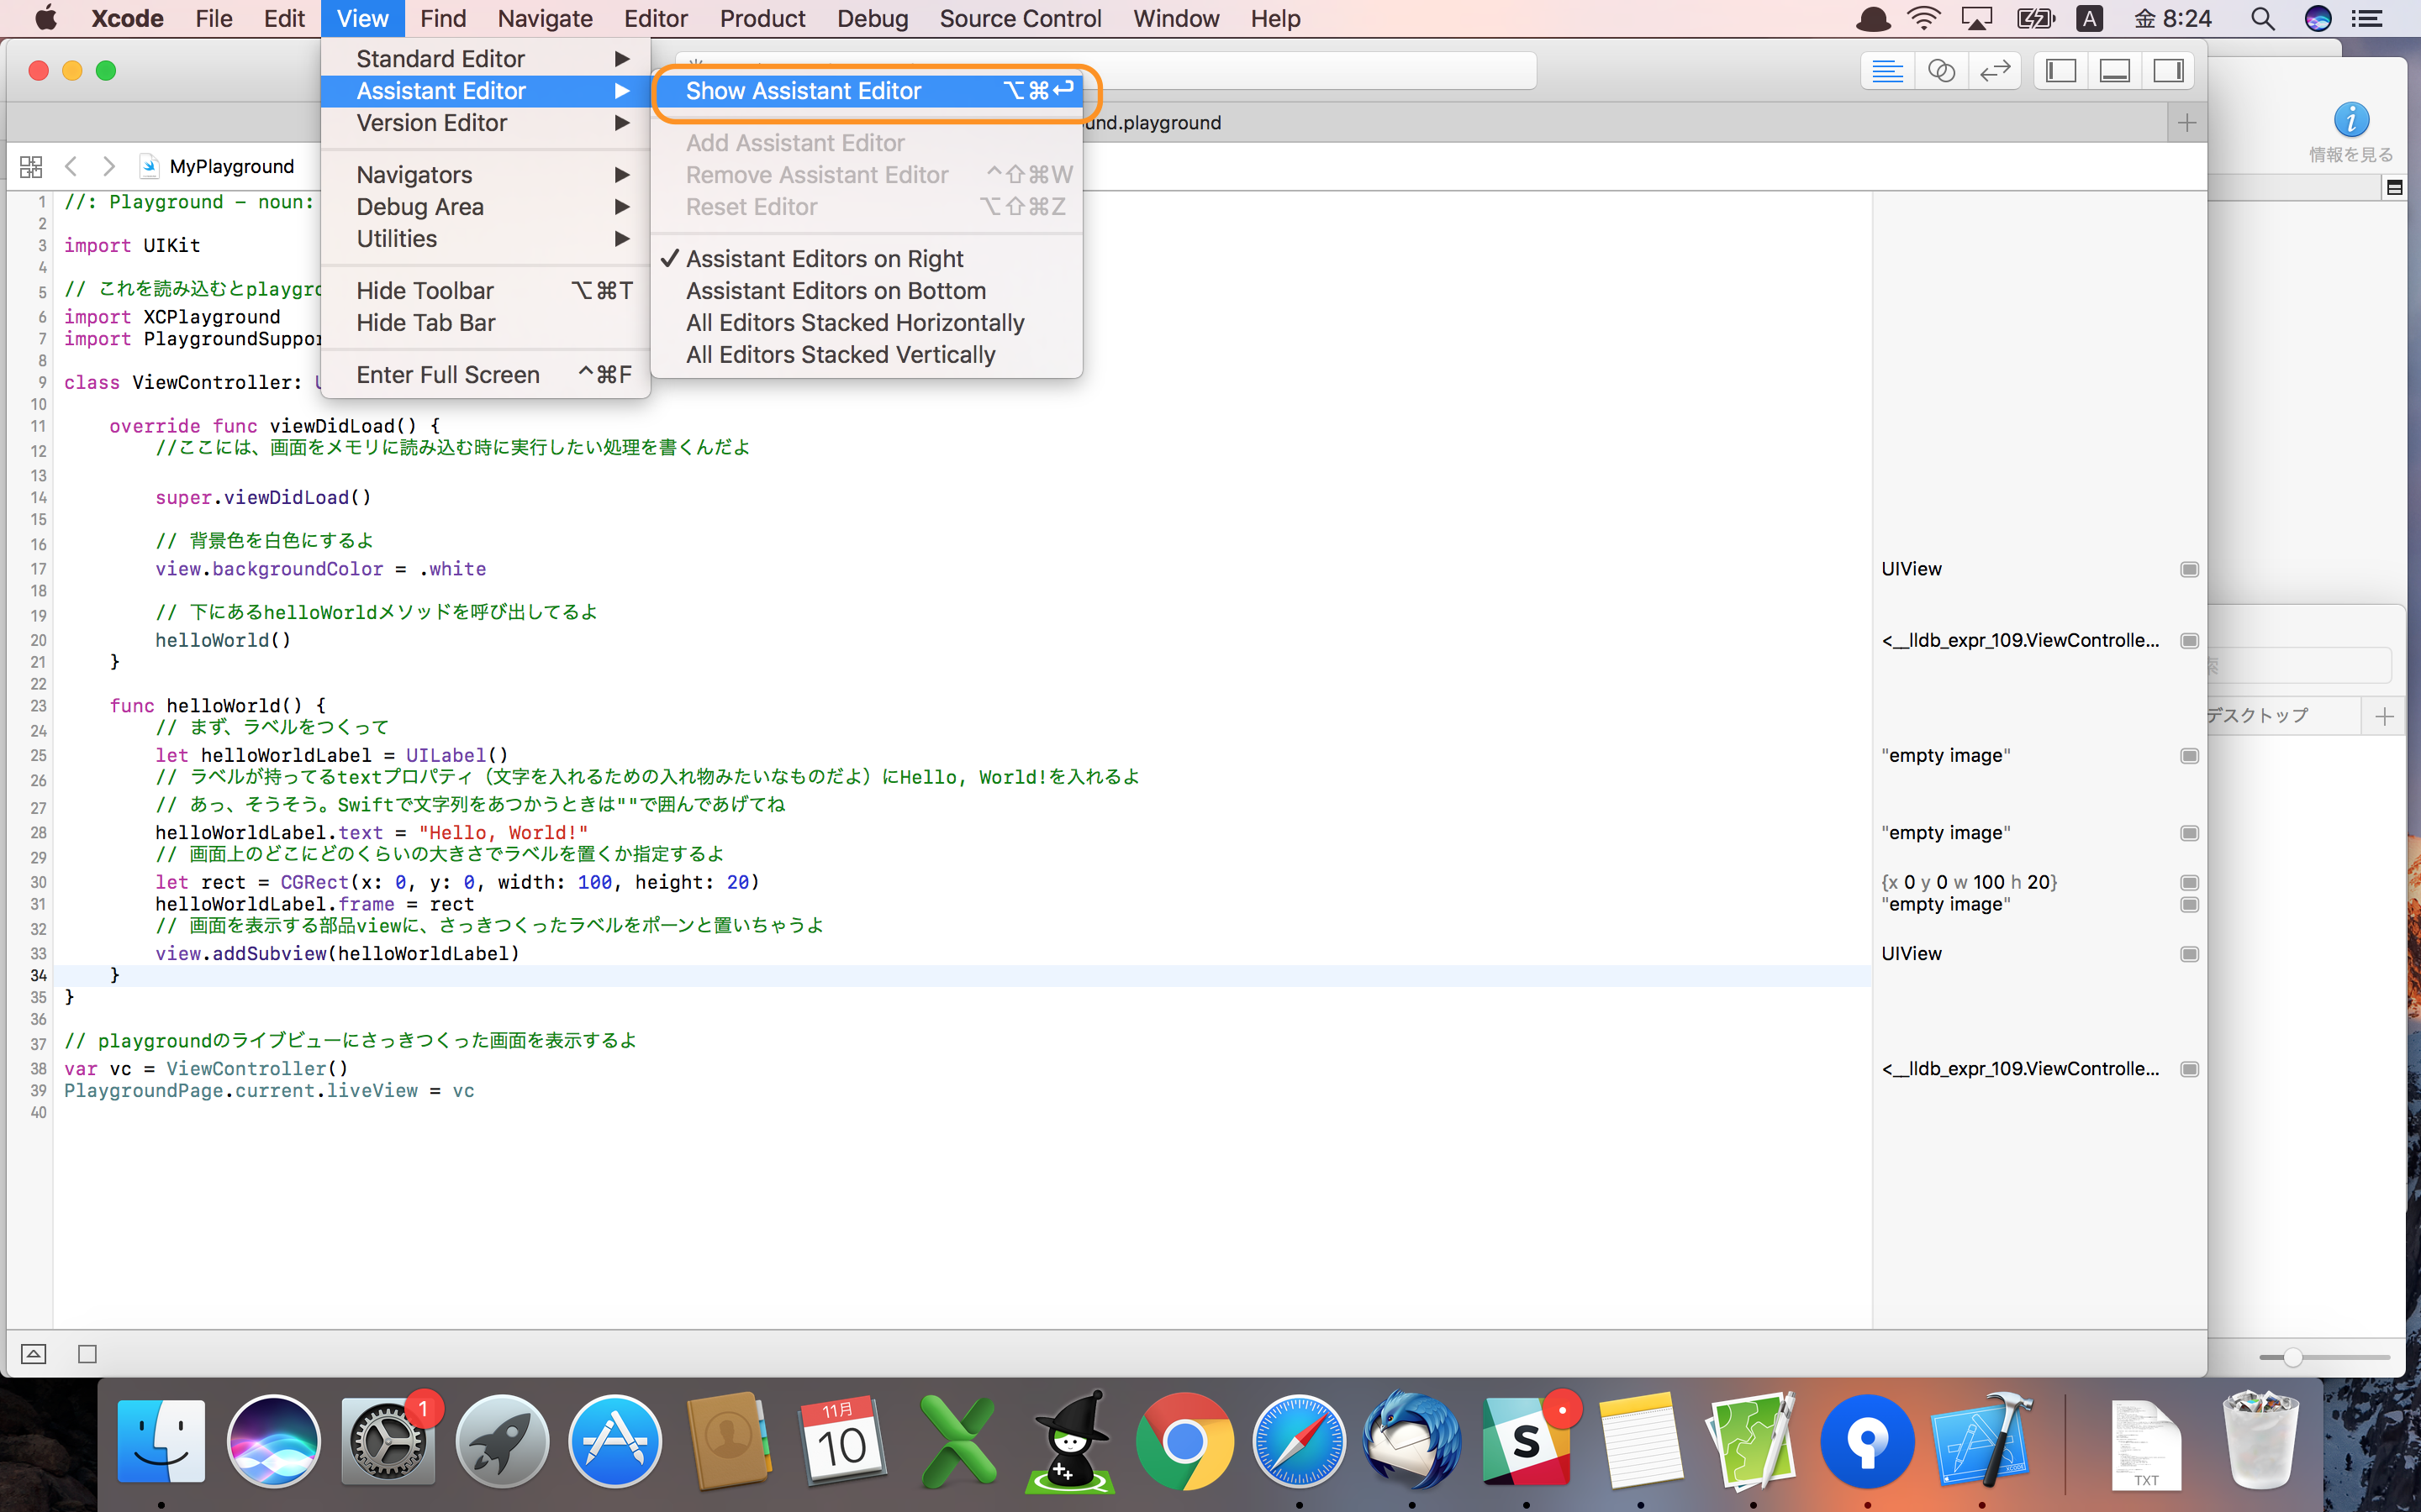Choose Enter Full Screen menu item
The width and height of the screenshot is (2421, 1512).
486,375
